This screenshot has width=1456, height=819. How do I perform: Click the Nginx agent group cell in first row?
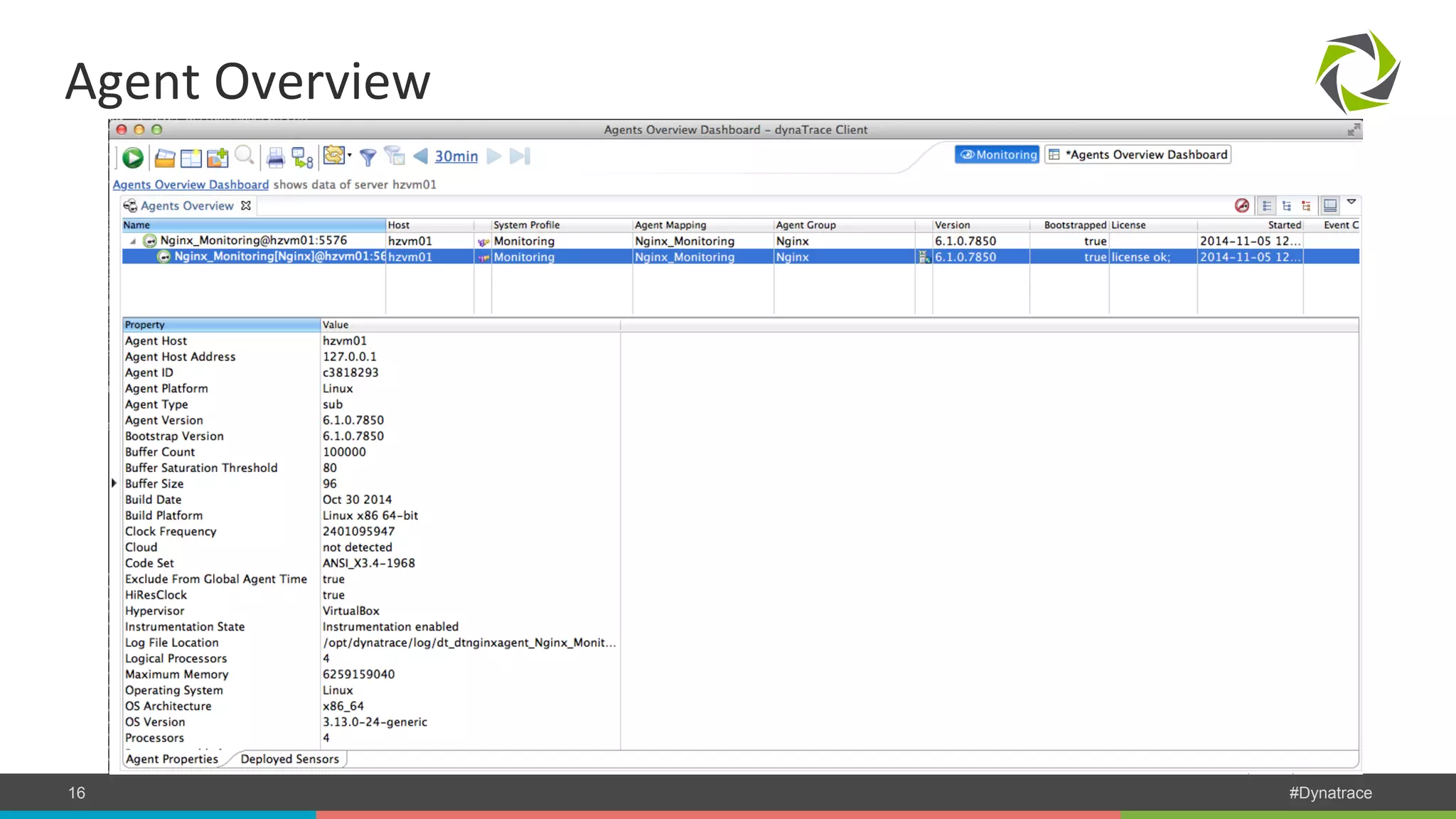coord(844,241)
